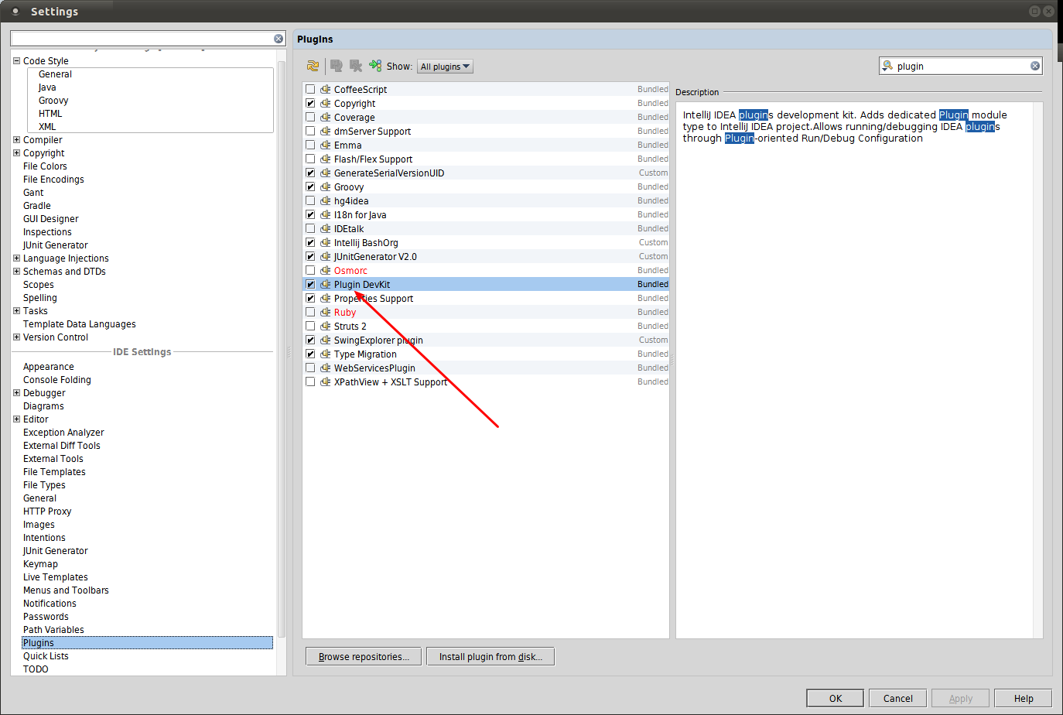Click the Coverage plugin icon

tap(326, 118)
